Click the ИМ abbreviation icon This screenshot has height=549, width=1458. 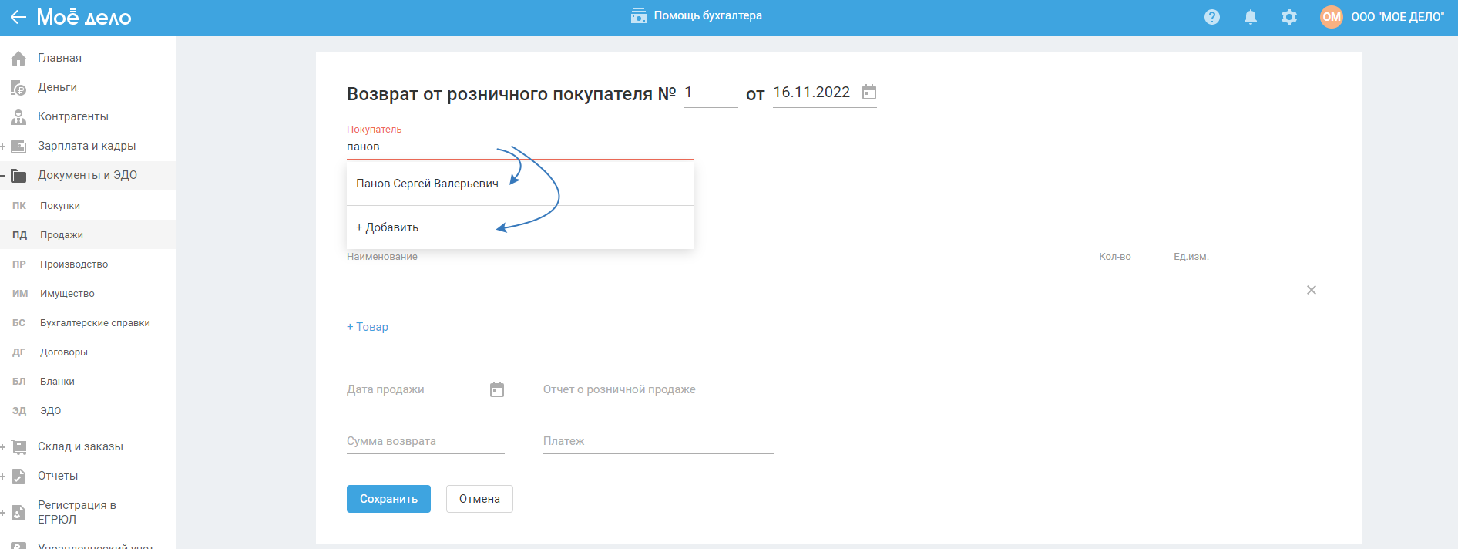[20, 294]
